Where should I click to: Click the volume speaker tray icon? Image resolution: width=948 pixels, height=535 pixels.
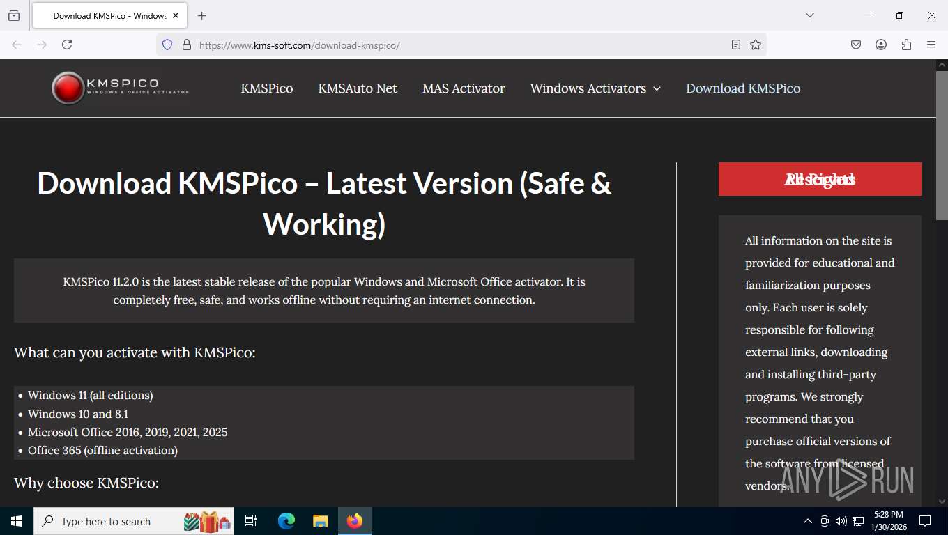pyautogui.click(x=841, y=521)
